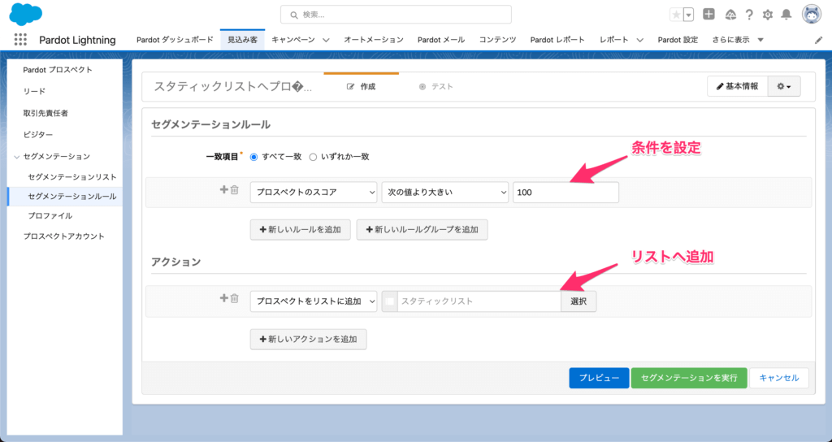Image resolution: width=832 pixels, height=442 pixels.
Task: Open プロスペクトアカウント in sidebar
Action: click(63, 236)
